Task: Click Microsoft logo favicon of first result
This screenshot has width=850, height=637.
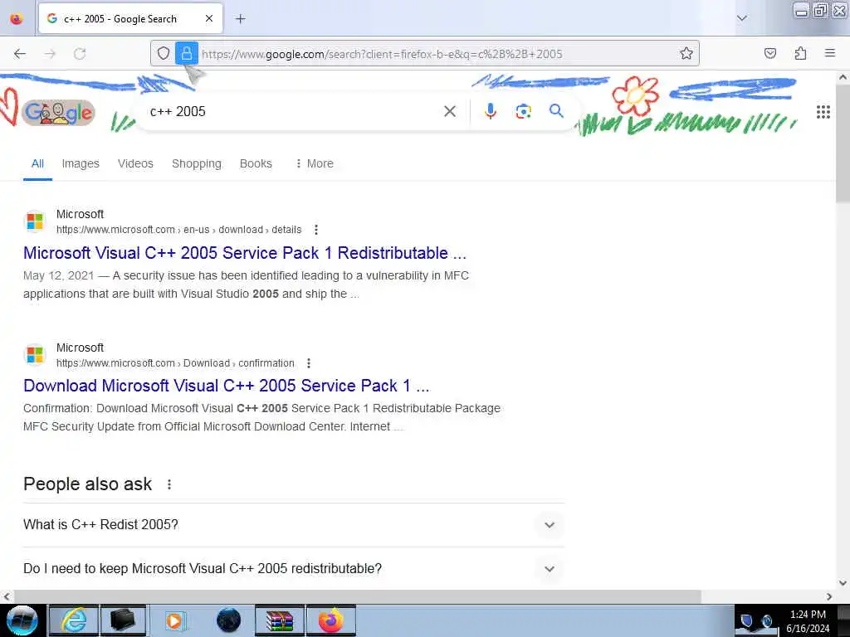Action: (35, 221)
